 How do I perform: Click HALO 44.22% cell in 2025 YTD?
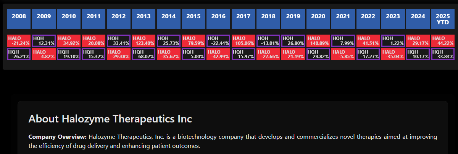[442, 41]
